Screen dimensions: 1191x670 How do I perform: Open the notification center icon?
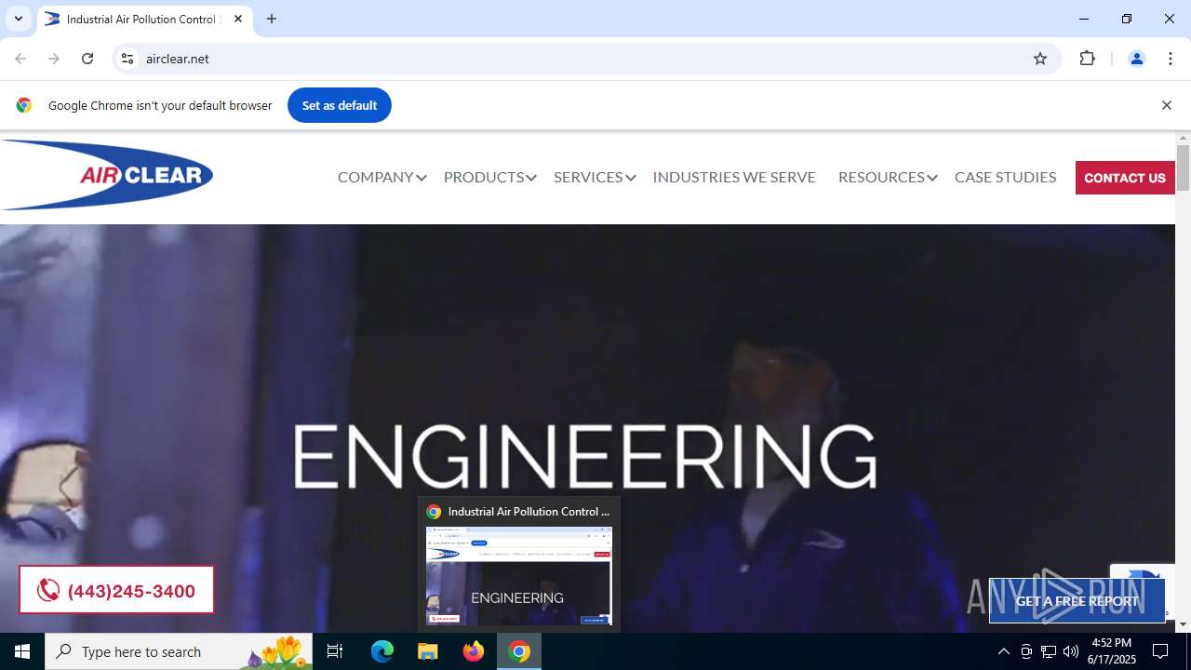pos(1160,651)
